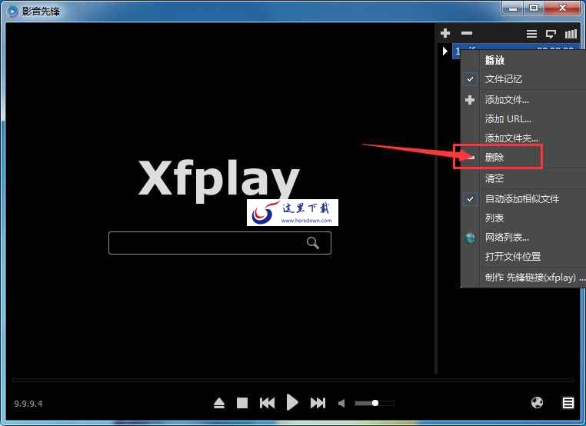Minimize the 影音先锋 window
586x426 pixels.
click(513, 8)
